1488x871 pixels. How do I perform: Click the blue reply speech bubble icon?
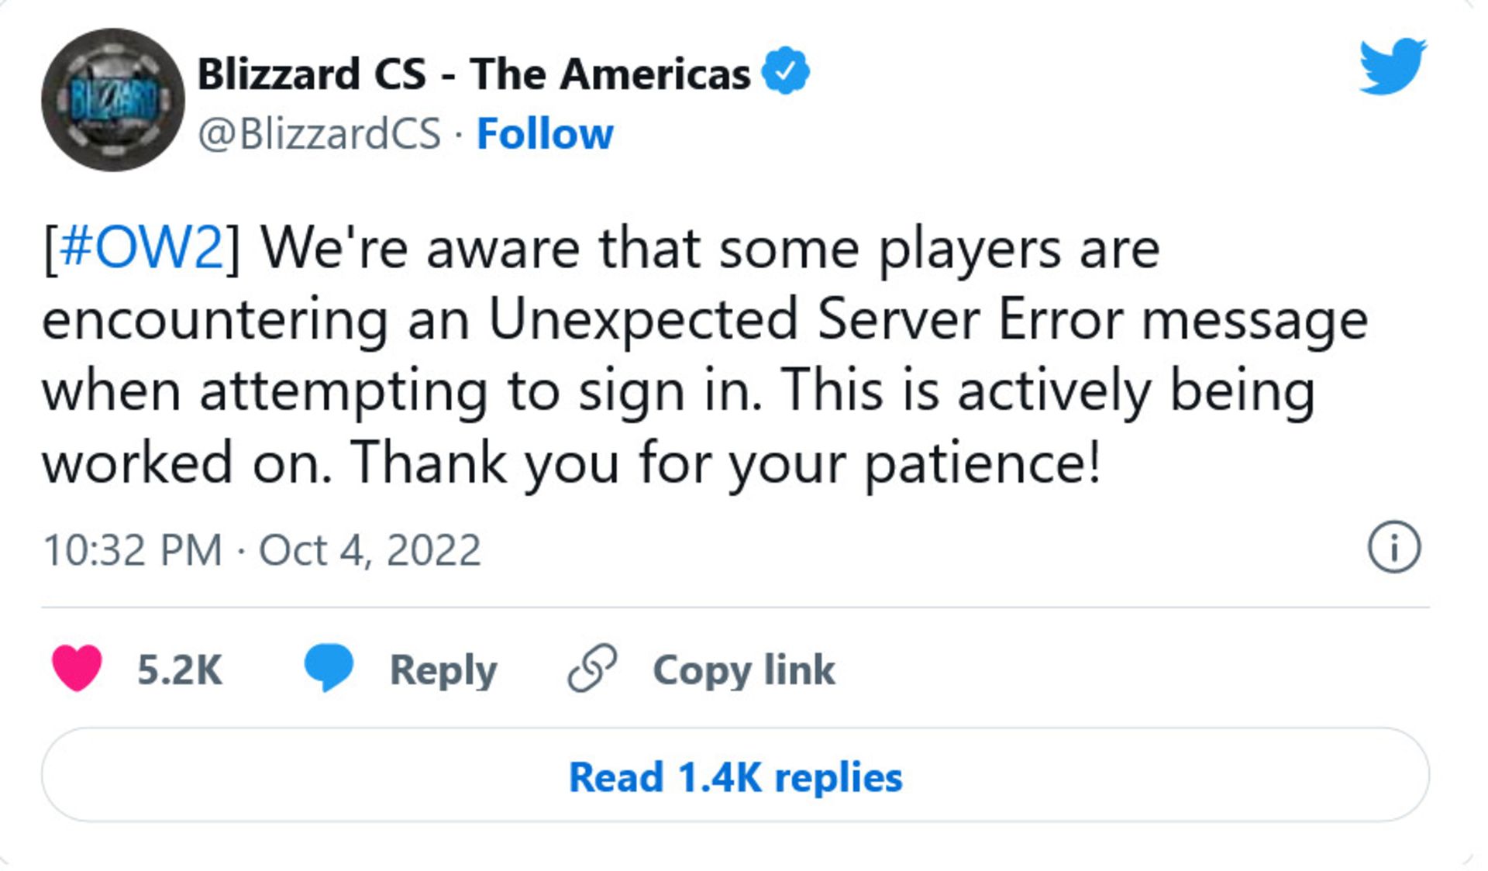(329, 668)
